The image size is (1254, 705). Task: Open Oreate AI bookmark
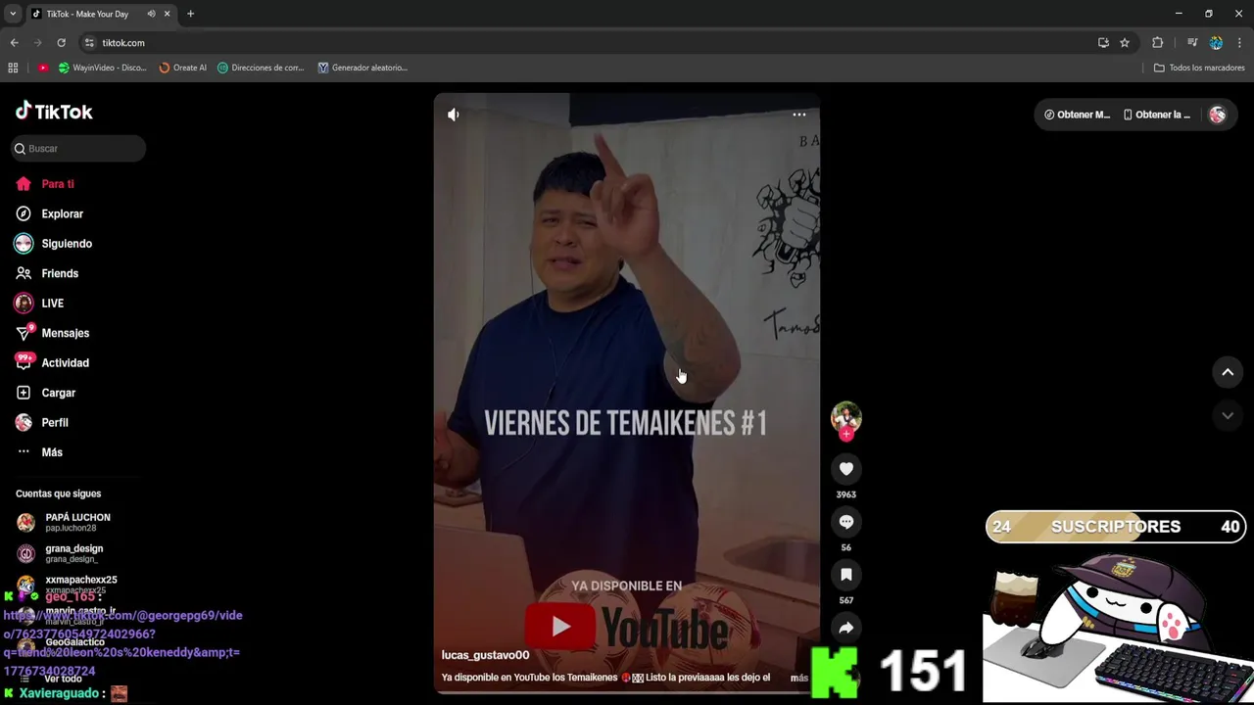point(183,68)
